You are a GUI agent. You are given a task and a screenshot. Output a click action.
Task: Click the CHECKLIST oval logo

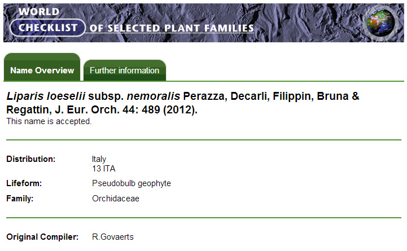[x=48, y=28]
